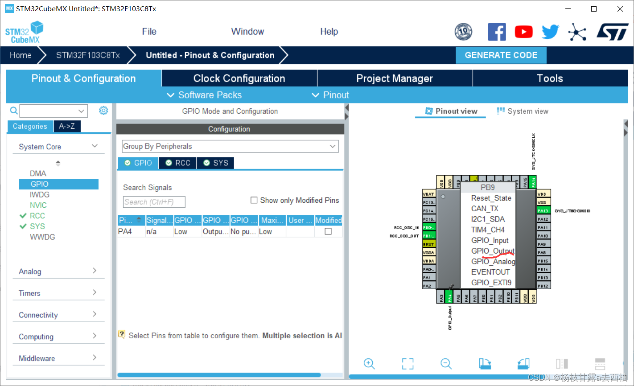Open the Window menu
The width and height of the screenshot is (634, 386).
pyautogui.click(x=247, y=32)
